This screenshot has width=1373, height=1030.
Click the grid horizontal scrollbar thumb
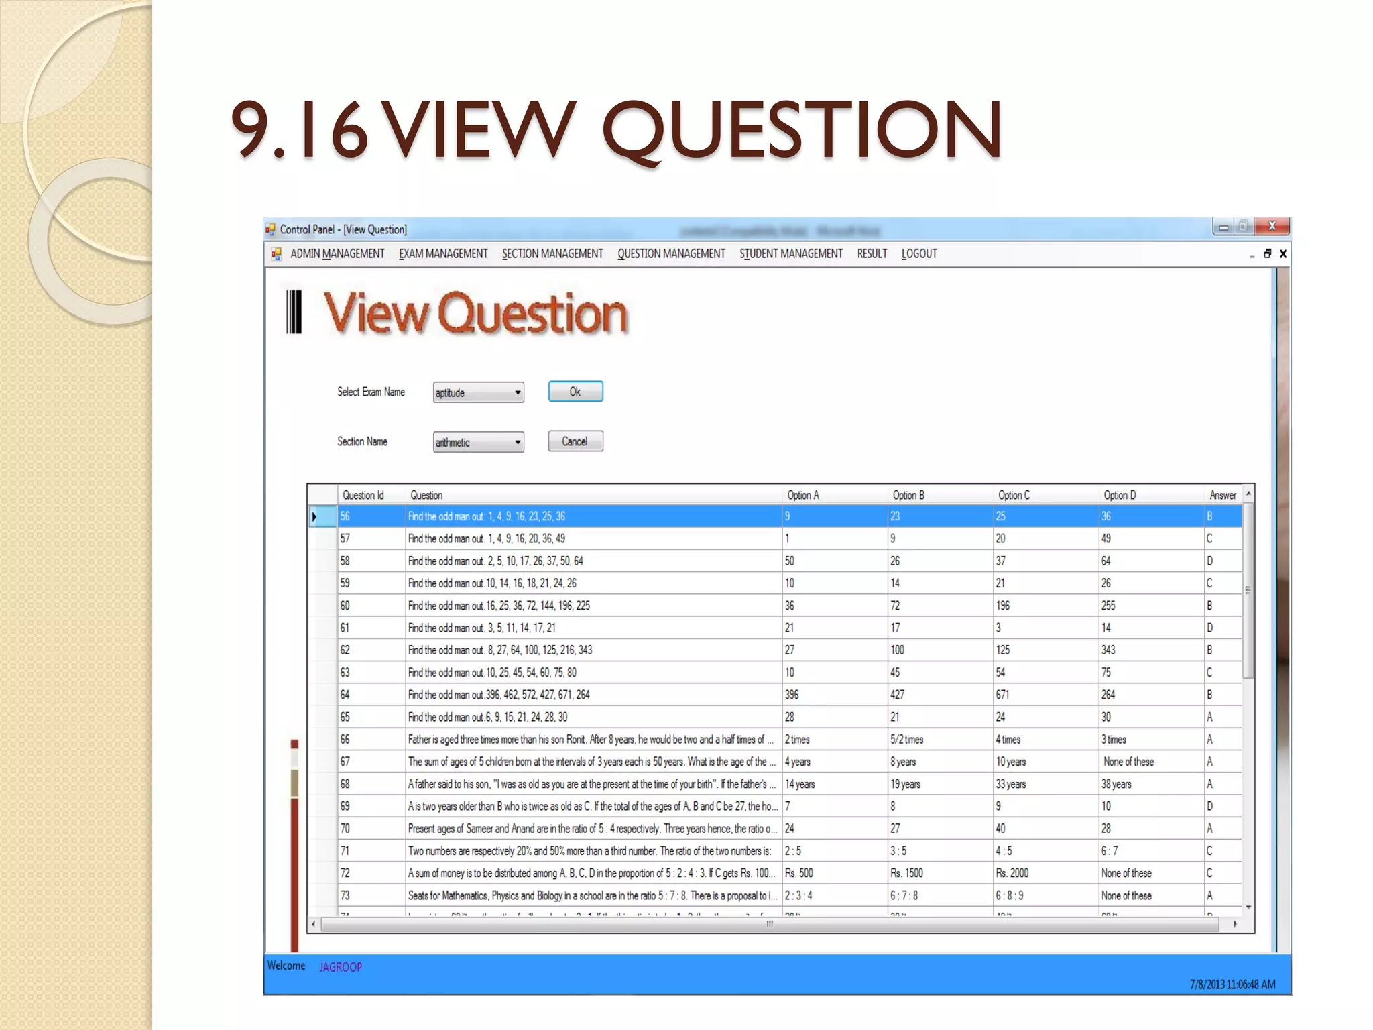coord(770,924)
